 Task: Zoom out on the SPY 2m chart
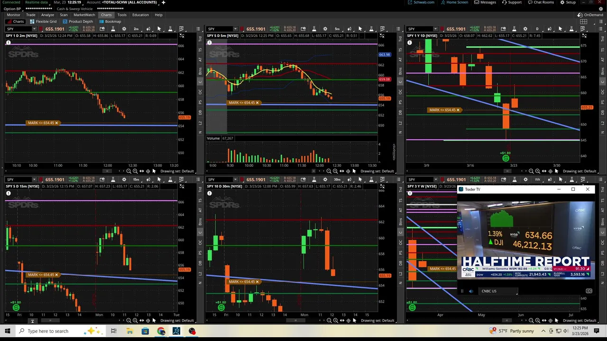[x=129, y=171]
